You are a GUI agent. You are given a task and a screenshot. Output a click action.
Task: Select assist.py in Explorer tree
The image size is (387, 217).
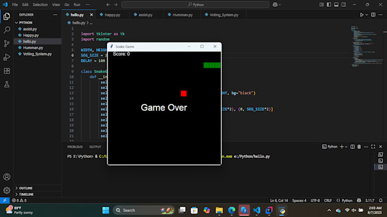click(x=38, y=29)
